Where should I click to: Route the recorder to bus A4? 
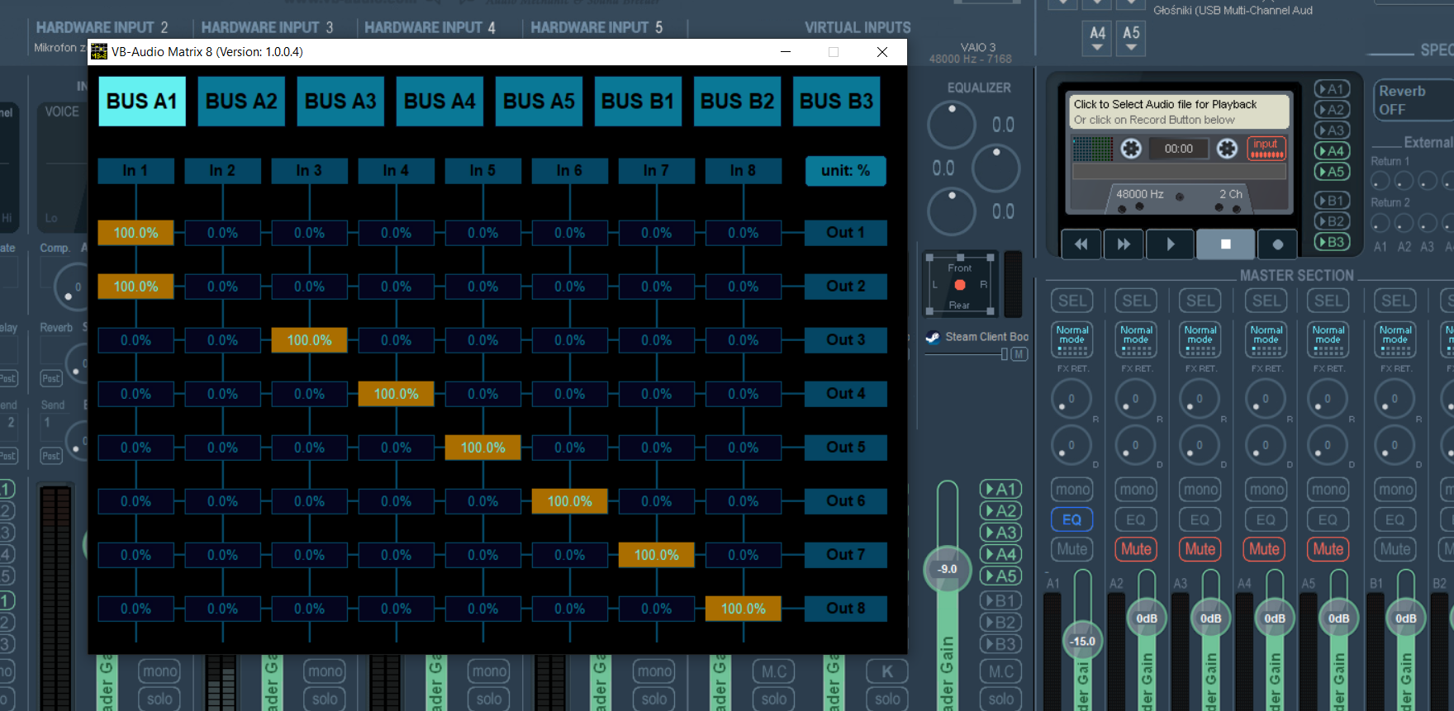click(x=1332, y=151)
